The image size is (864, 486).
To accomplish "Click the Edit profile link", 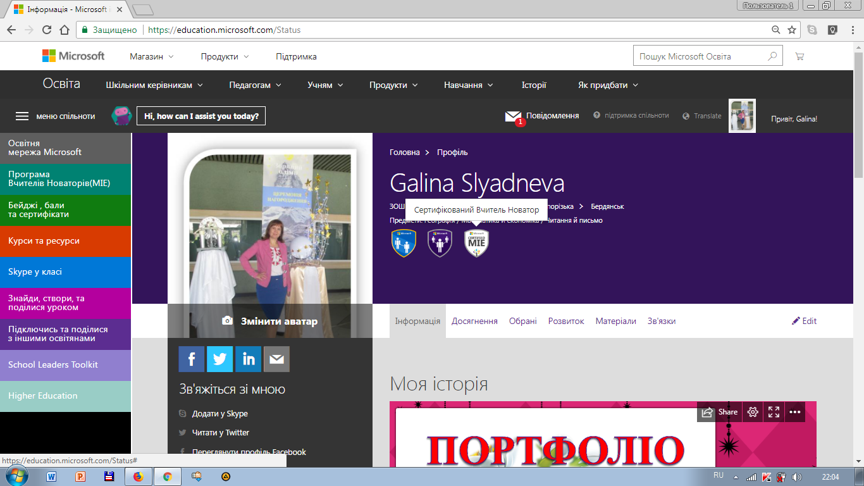I will pos(804,321).
